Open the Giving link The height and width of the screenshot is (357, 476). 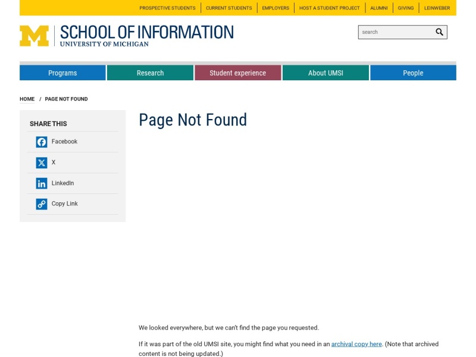point(406,8)
